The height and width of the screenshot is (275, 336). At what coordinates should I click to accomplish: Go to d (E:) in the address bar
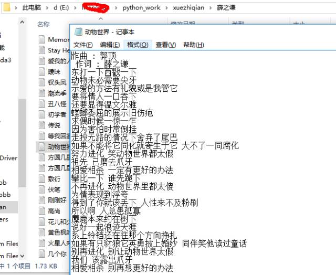tap(61, 7)
